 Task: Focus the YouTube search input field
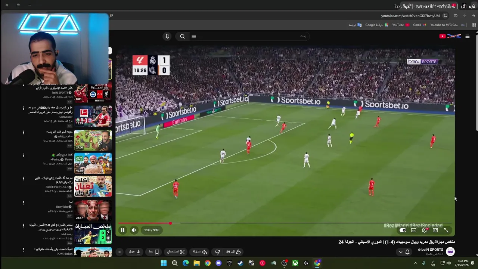249,36
